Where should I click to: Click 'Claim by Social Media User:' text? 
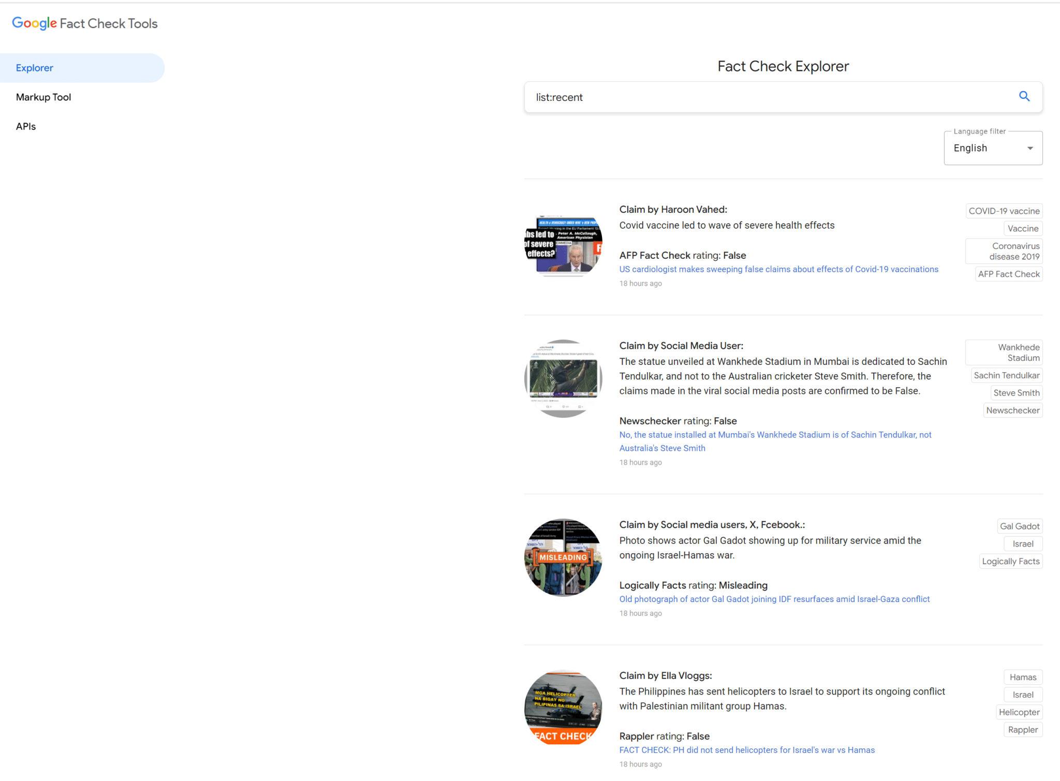[681, 346]
